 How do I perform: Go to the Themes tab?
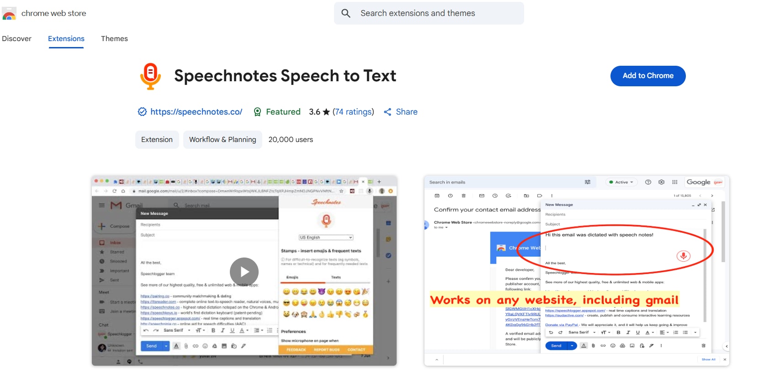pyautogui.click(x=114, y=39)
